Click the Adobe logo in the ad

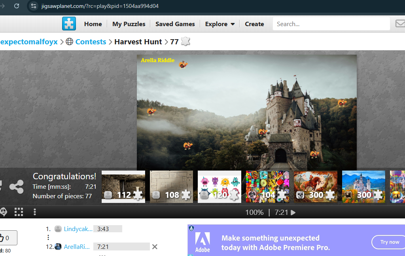point(202,242)
